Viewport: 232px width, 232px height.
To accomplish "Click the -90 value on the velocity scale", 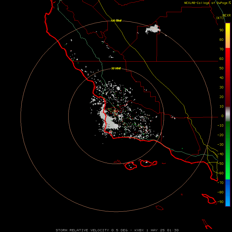I will (220, 202).
